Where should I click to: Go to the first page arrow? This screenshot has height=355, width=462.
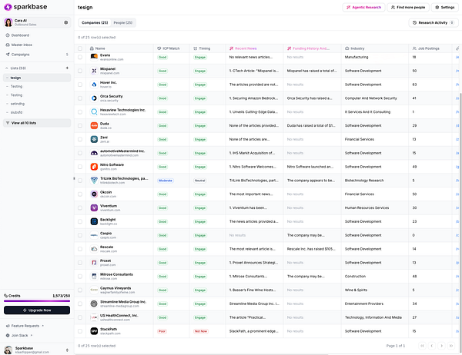point(422,346)
